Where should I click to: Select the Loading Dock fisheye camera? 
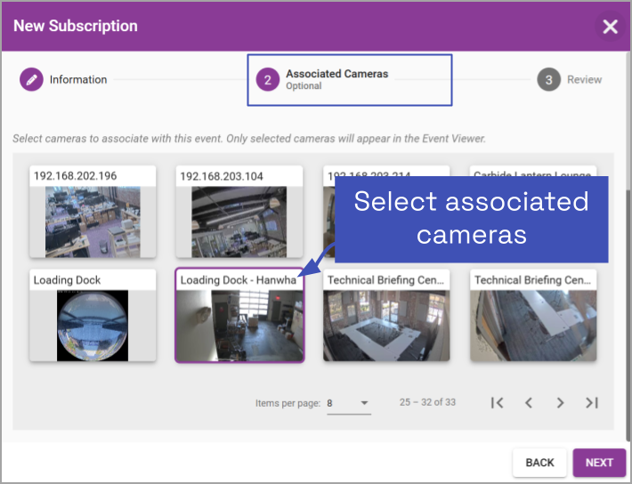93,316
